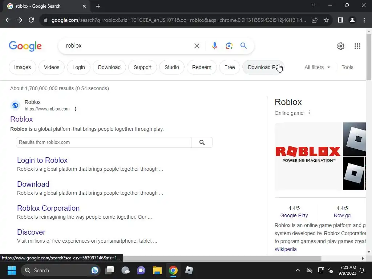Open the Login to Roblox link
372x279 pixels.
click(42, 160)
